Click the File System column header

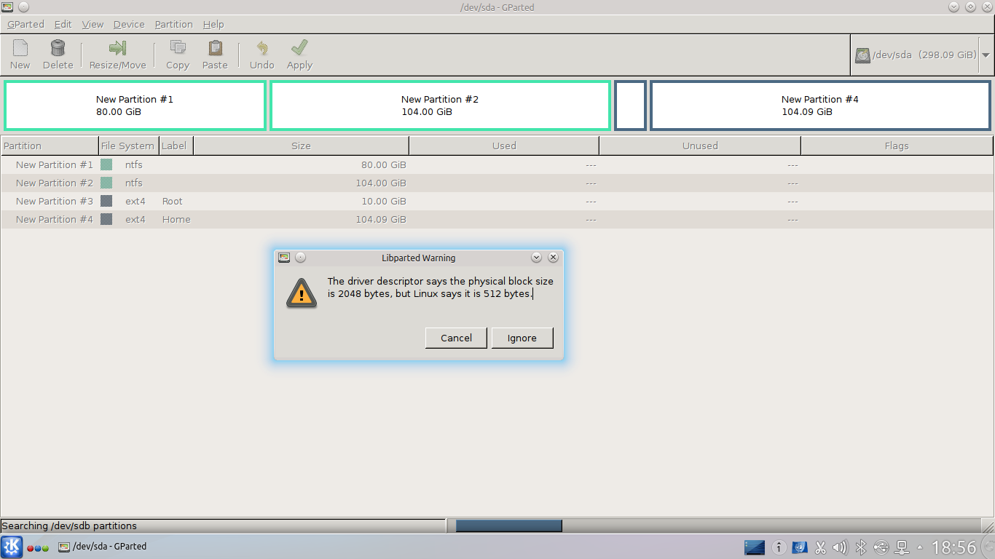tap(128, 146)
